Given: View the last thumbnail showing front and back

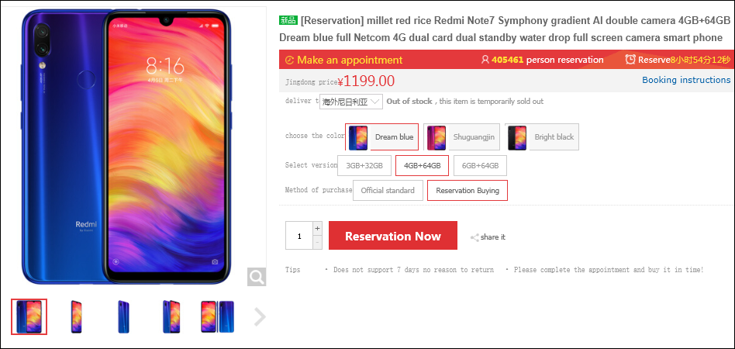Looking at the screenshot, I should click(217, 317).
